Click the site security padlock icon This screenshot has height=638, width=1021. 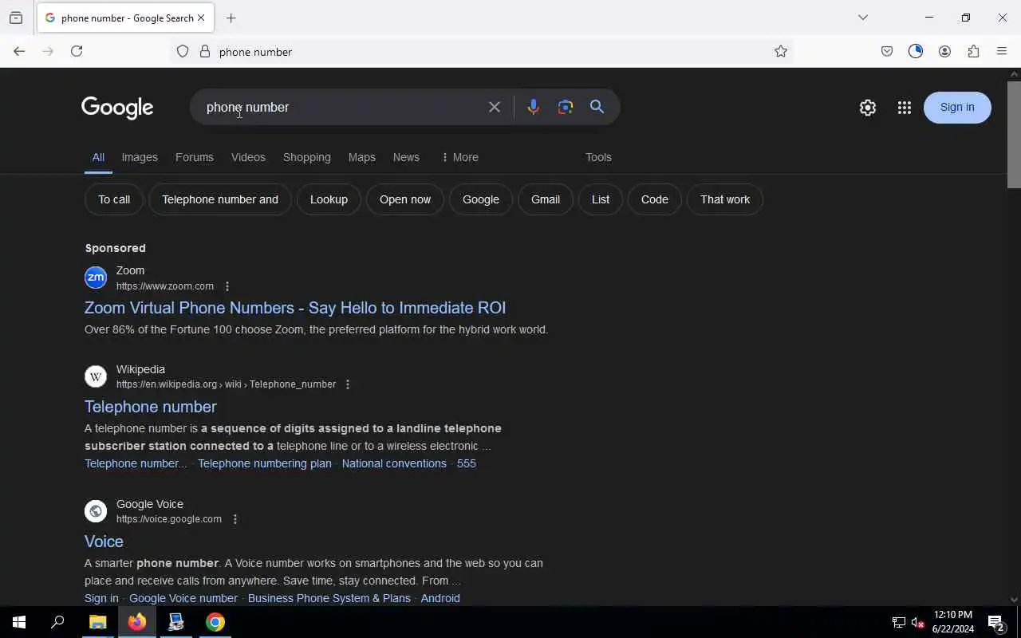(x=205, y=52)
